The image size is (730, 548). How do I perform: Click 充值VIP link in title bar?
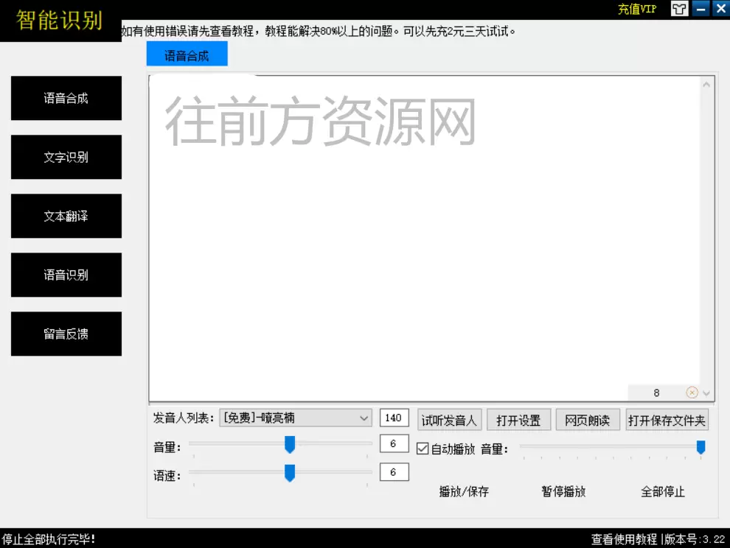click(637, 9)
